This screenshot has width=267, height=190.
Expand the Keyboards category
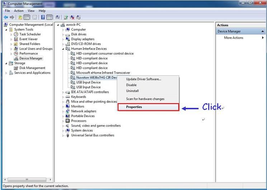(63, 97)
